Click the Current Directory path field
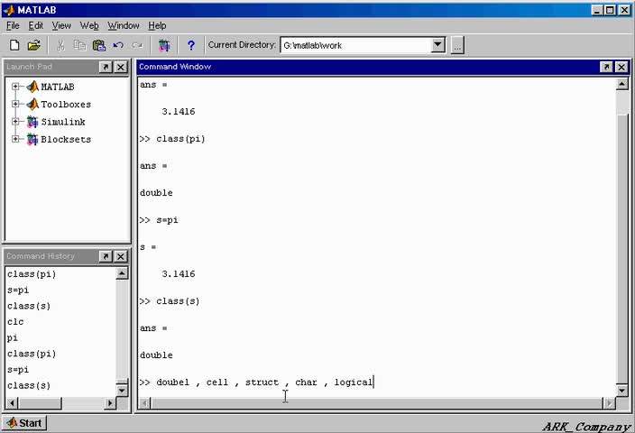This screenshot has height=433, width=635. [x=356, y=45]
